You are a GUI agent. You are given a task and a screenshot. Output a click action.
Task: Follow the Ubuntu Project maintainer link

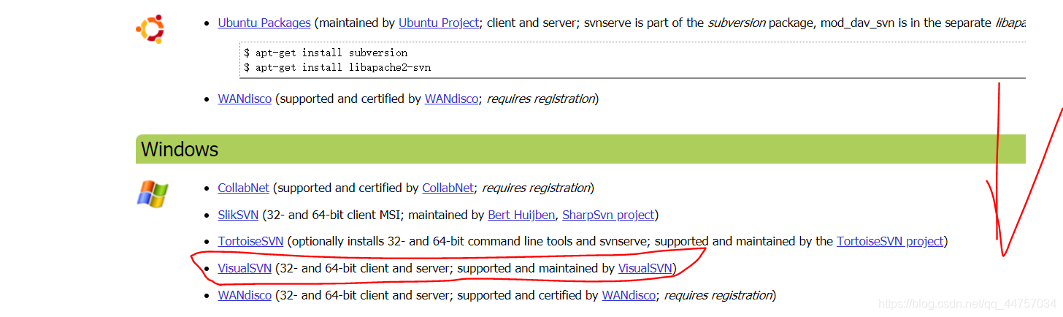click(x=439, y=23)
